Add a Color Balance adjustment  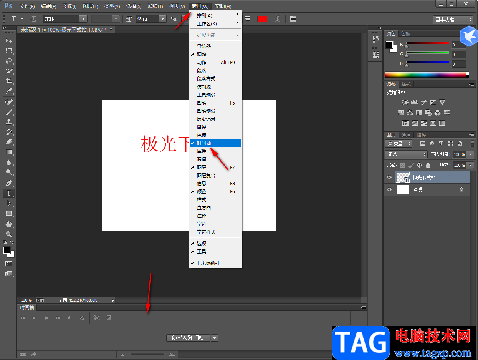coord(410,113)
